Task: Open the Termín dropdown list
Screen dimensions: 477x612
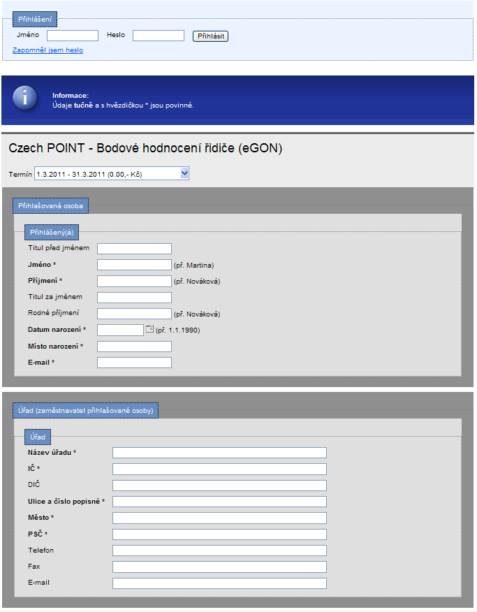Action: [112, 174]
